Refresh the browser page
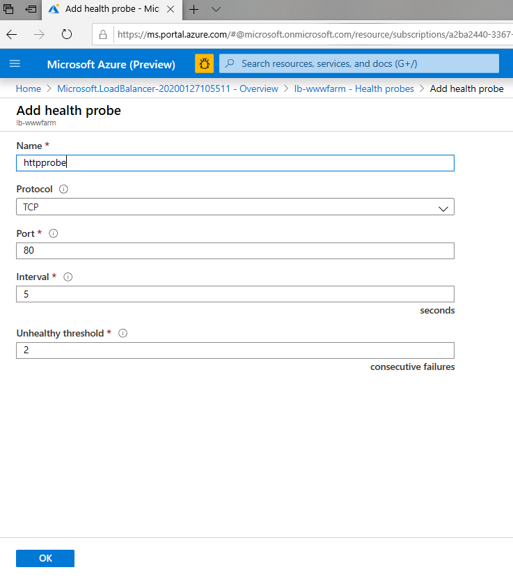513x579 pixels. [x=67, y=34]
